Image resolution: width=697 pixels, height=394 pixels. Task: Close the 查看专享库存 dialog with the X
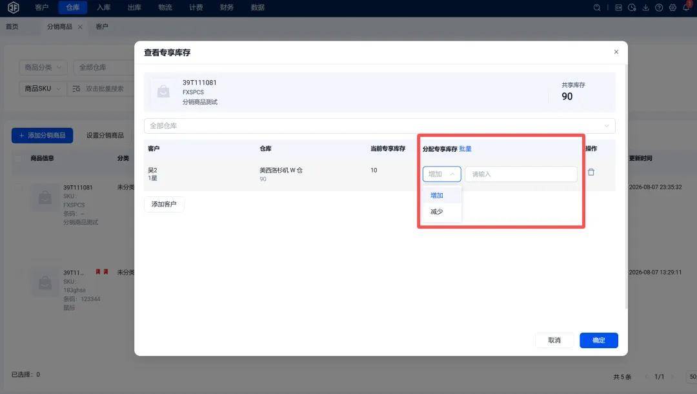tap(616, 52)
